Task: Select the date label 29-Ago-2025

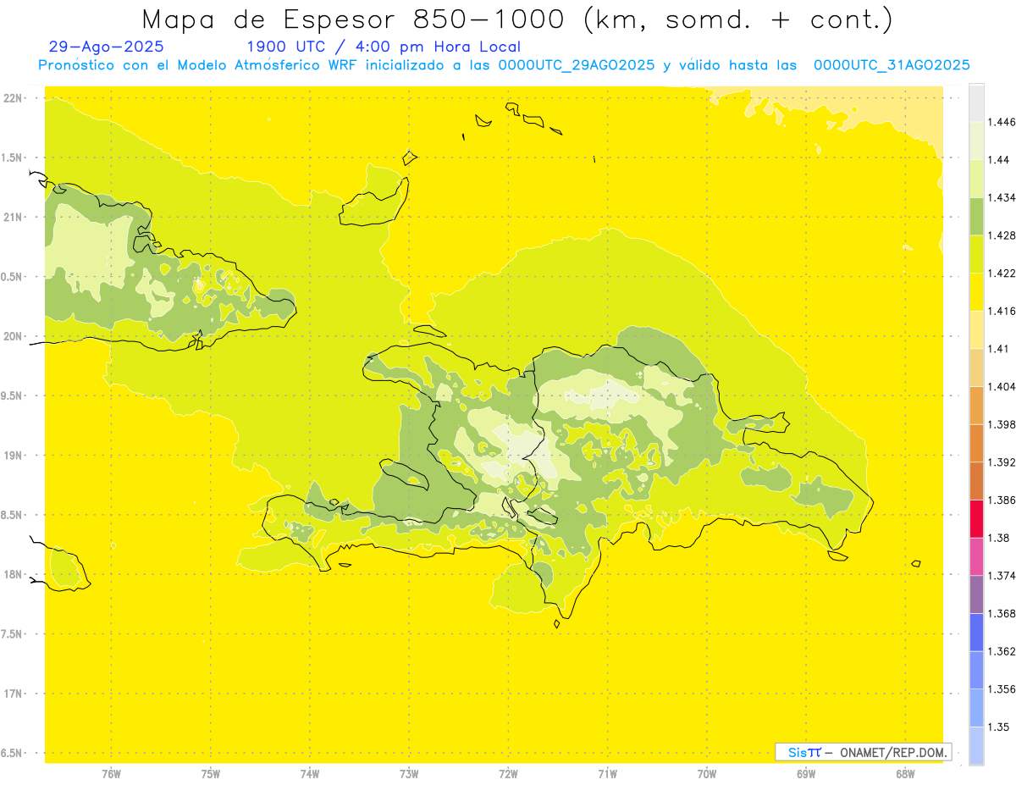Action: click(107, 47)
